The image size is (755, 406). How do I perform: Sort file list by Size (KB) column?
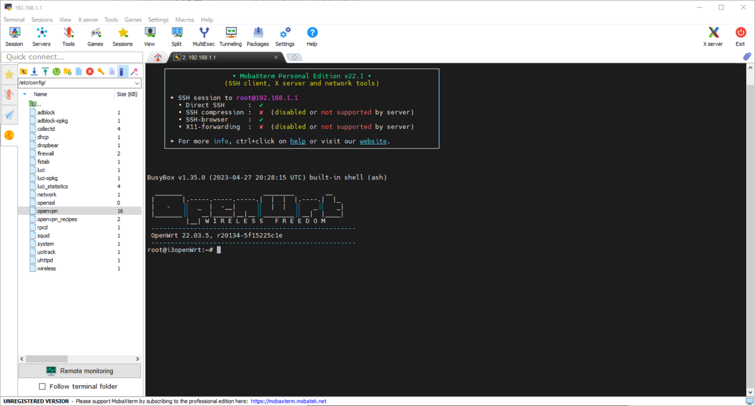click(x=127, y=94)
